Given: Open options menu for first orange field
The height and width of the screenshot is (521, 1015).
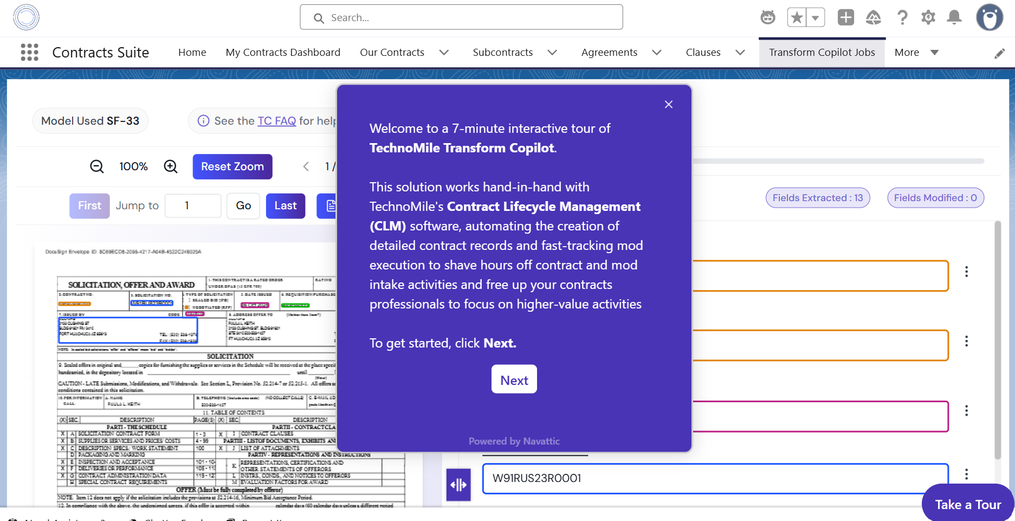Looking at the screenshot, I should pos(966,272).
